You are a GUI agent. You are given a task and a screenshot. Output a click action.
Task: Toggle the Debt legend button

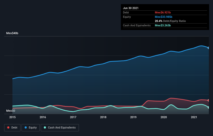coord(12,128)
